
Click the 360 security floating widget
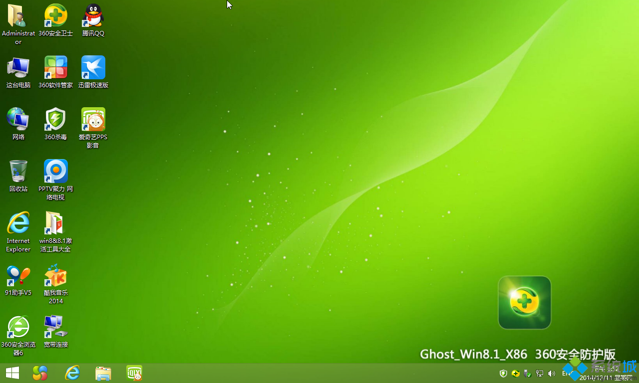(x=525, y=303)
